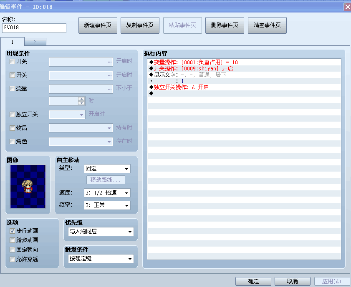Click the 删除事件页 button
Viewport: 351px width, 287px height.
(225, 25)
